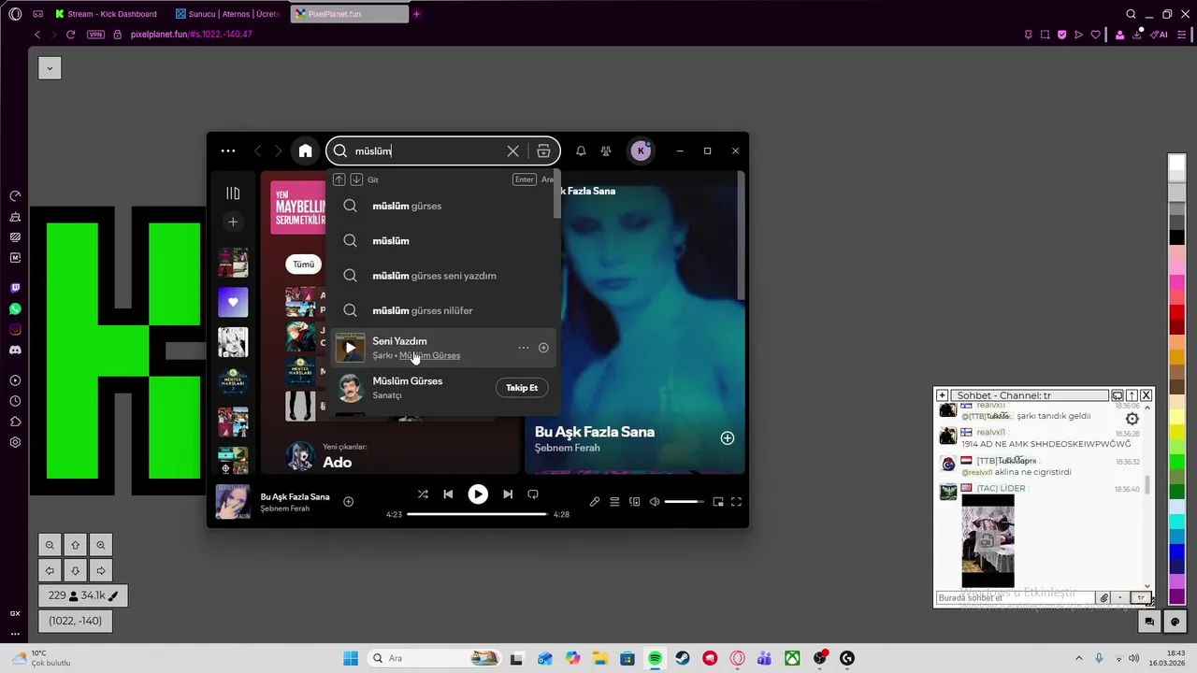Open Müslüm Gürses artist link under Seni Yazdım

[x=429, y=355]
